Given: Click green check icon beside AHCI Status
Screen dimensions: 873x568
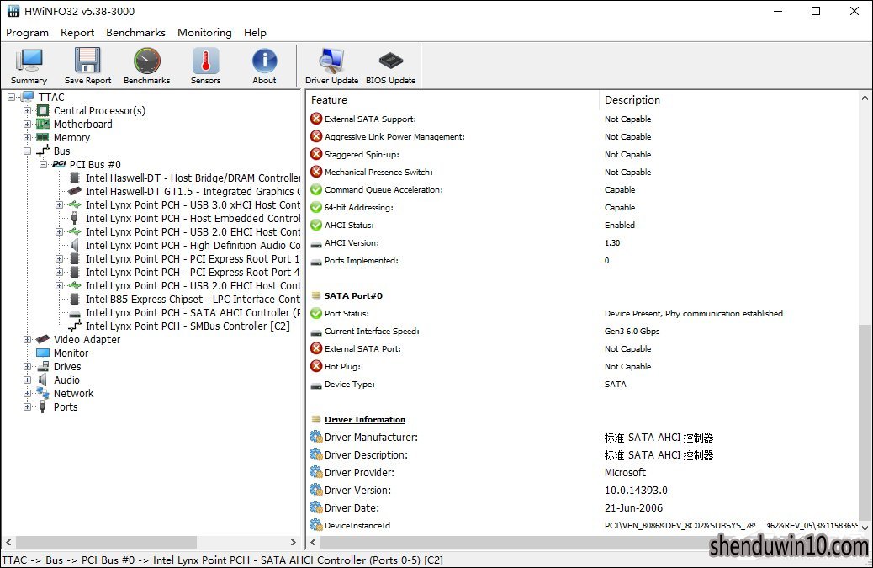Looking at the screenshot, I should [x=316, y=225].
